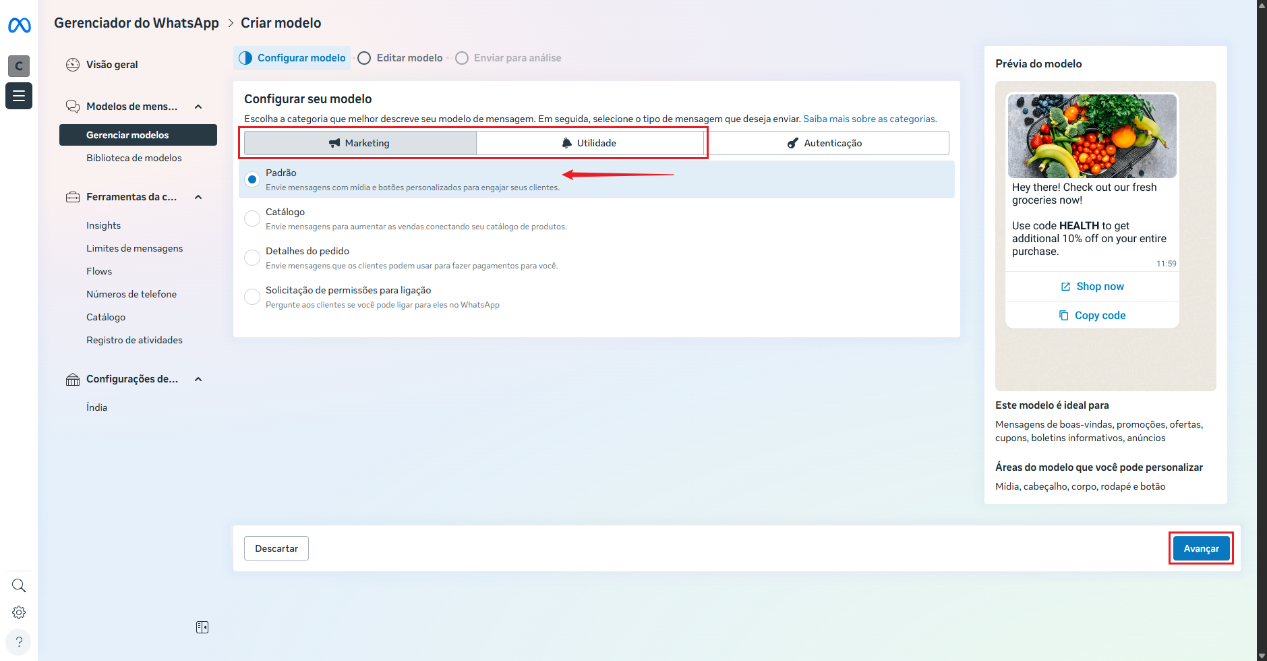Click the account avatar labeled C

(x=19, y=65)
